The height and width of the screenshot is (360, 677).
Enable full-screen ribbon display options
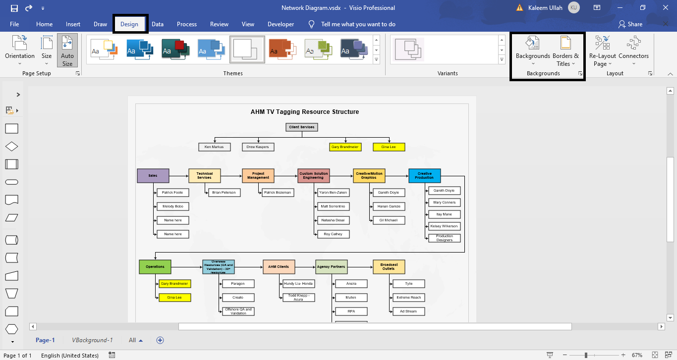[x=597, y=7]
